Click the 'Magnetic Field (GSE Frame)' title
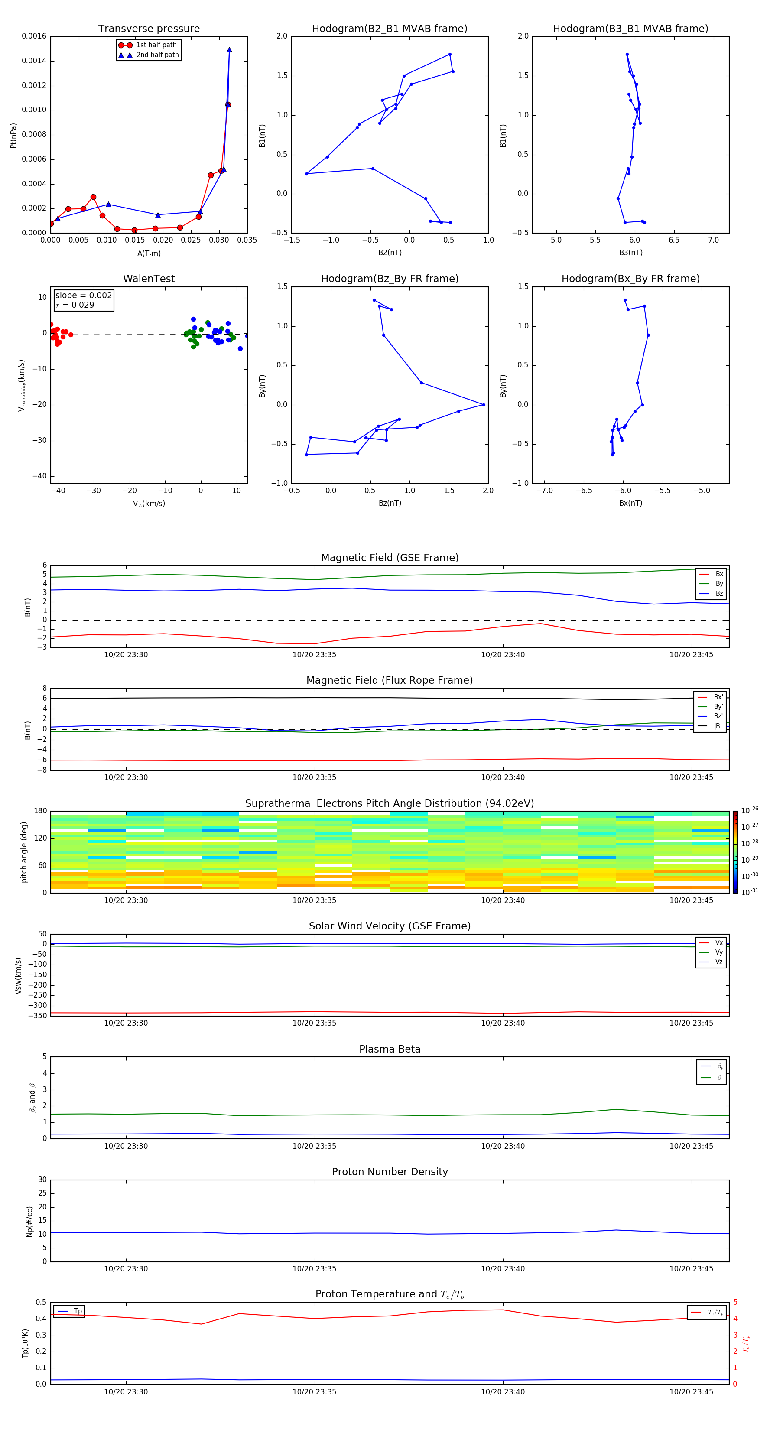Viewport: 780px width, 1430px height. tap(390, 558)
